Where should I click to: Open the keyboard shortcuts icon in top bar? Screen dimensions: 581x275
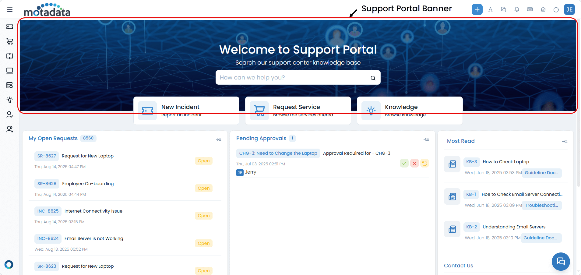(530, 9)
